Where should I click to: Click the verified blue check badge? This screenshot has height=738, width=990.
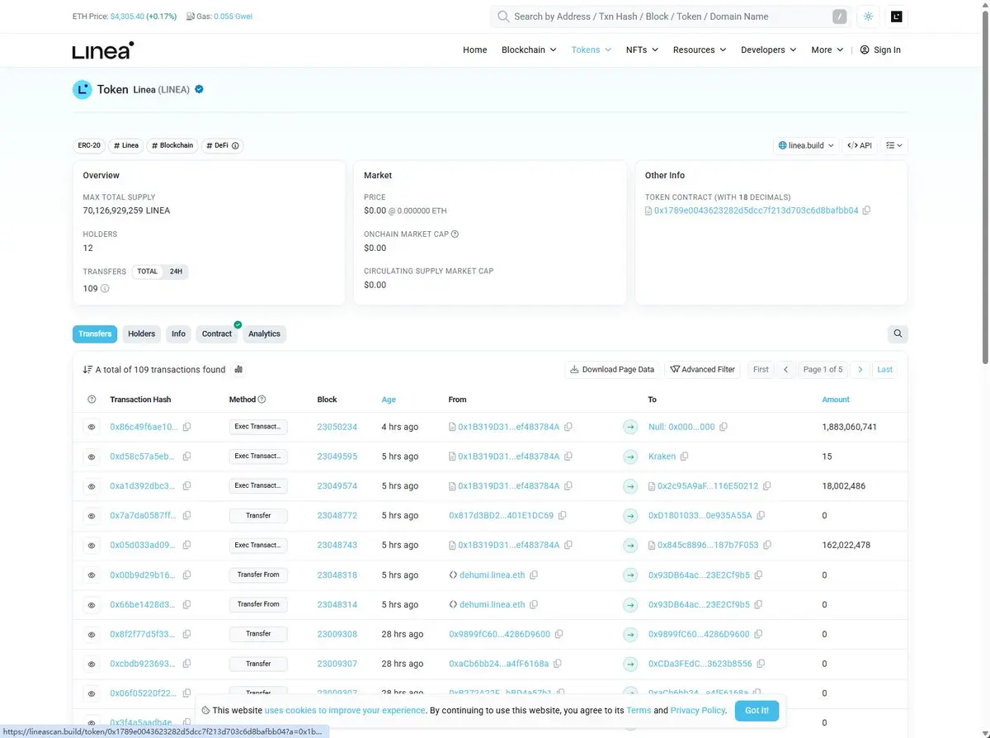pyautogui.click(x=199, y=89)
